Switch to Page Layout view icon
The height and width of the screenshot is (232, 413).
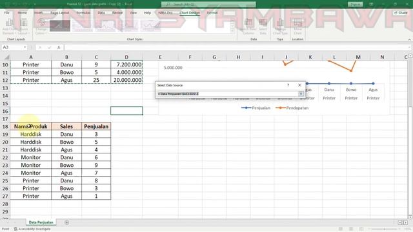(351, 229)
